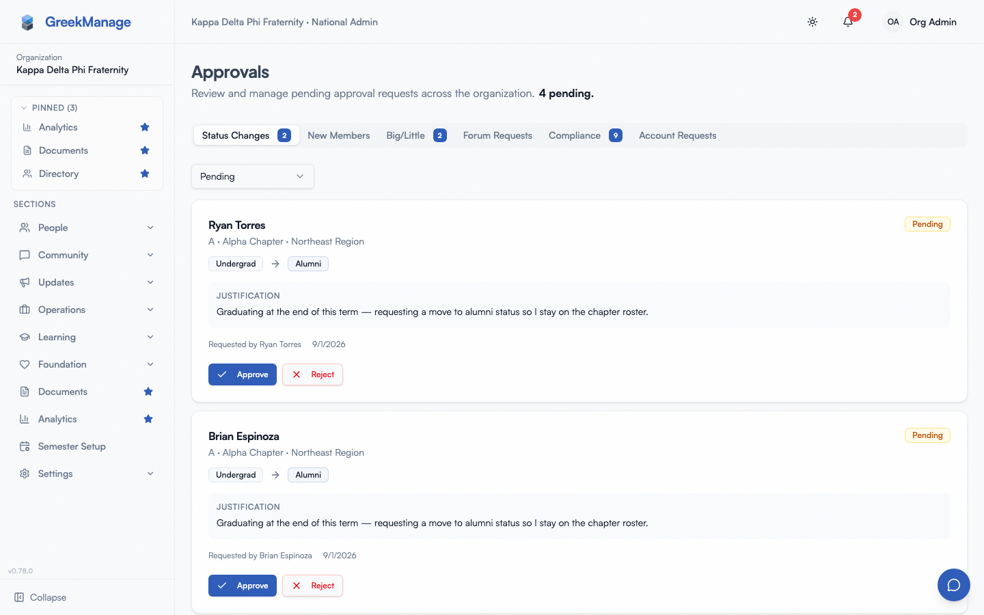Image resolution: width=984 pixels, height=615 pixels.
Task: Click the Learning graduation cap icon
Action: point(25,337)
